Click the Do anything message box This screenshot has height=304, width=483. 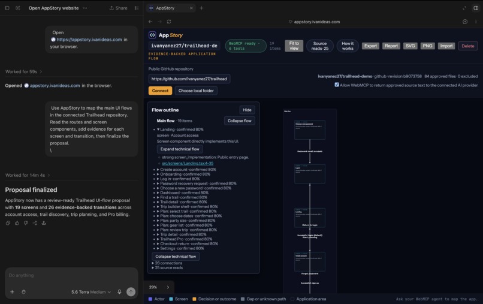pos(71,275)
